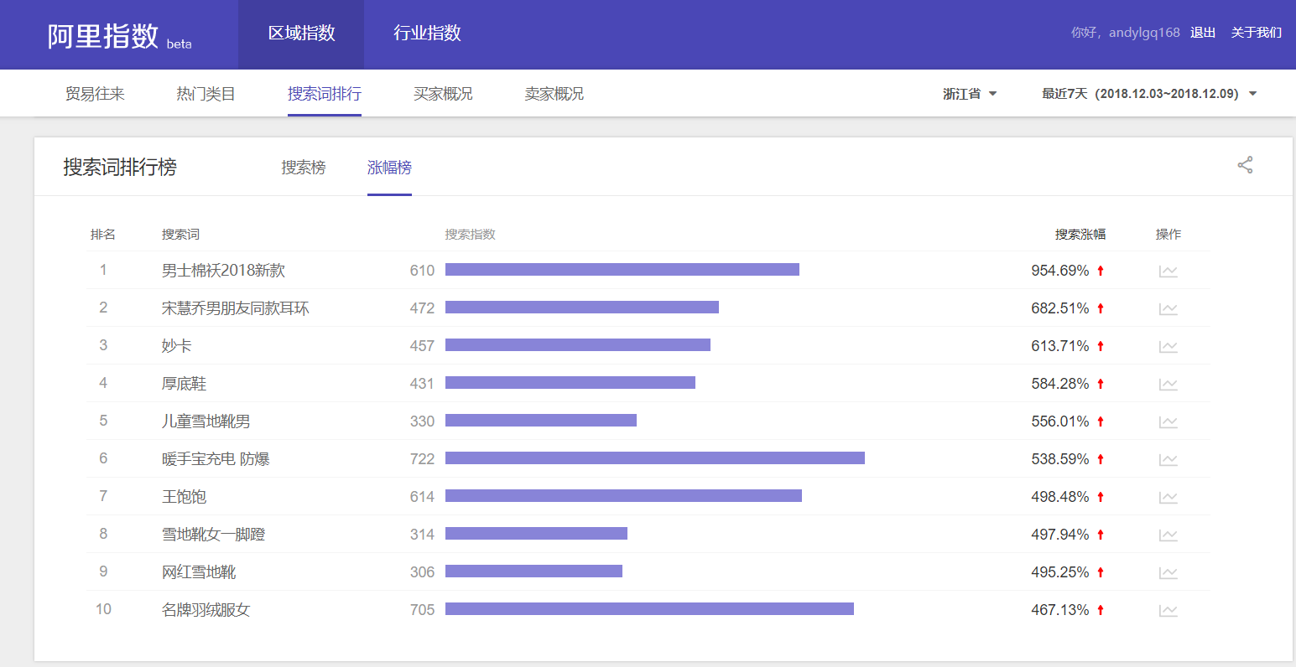
Task: Open the 最近7天 date range dropdown
Action: [x=1148, y=94]
